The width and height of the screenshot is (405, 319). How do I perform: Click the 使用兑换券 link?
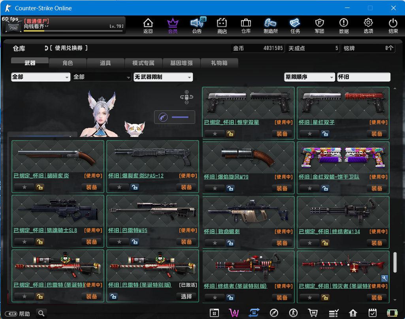click(68, 48)
